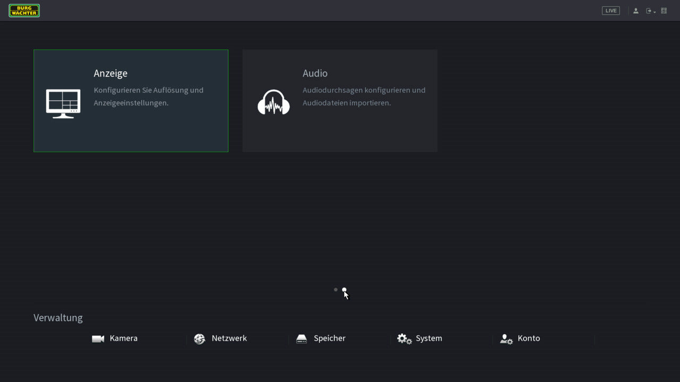Open the logout dropdown menu
This screenshot has width=680, height=382.
[650, 11]
